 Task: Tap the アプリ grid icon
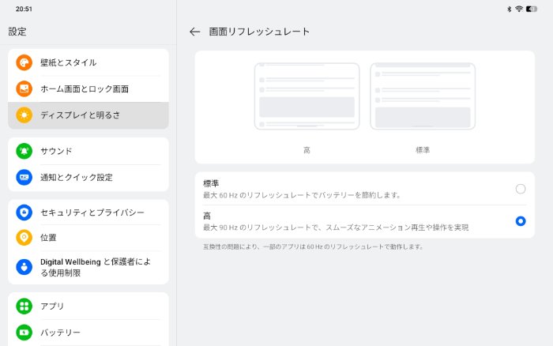pos(24,306)
